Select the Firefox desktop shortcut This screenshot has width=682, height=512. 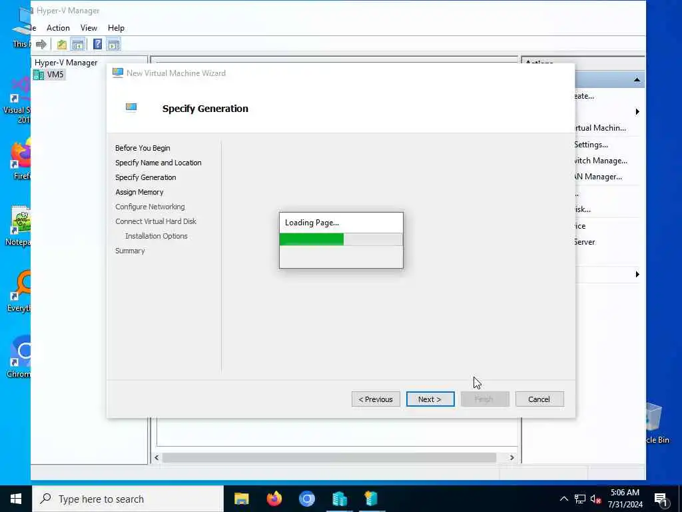[x=21, y=159]
